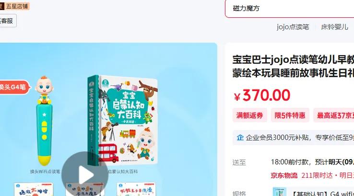Click the blue 企 enterprise member icon
This screenshot has height=196, width=354.
point(240,138)
